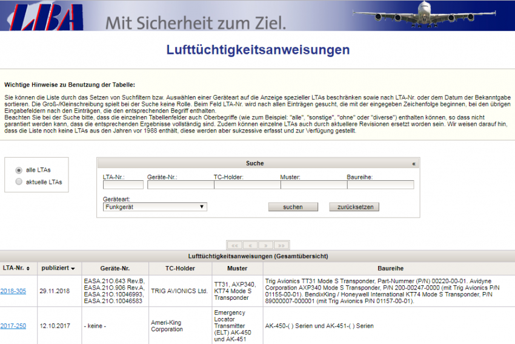Click the Lufttüchtigkeitsanweisungen page heading
This screenshot has width=515, height=344.
click(258, 50)
